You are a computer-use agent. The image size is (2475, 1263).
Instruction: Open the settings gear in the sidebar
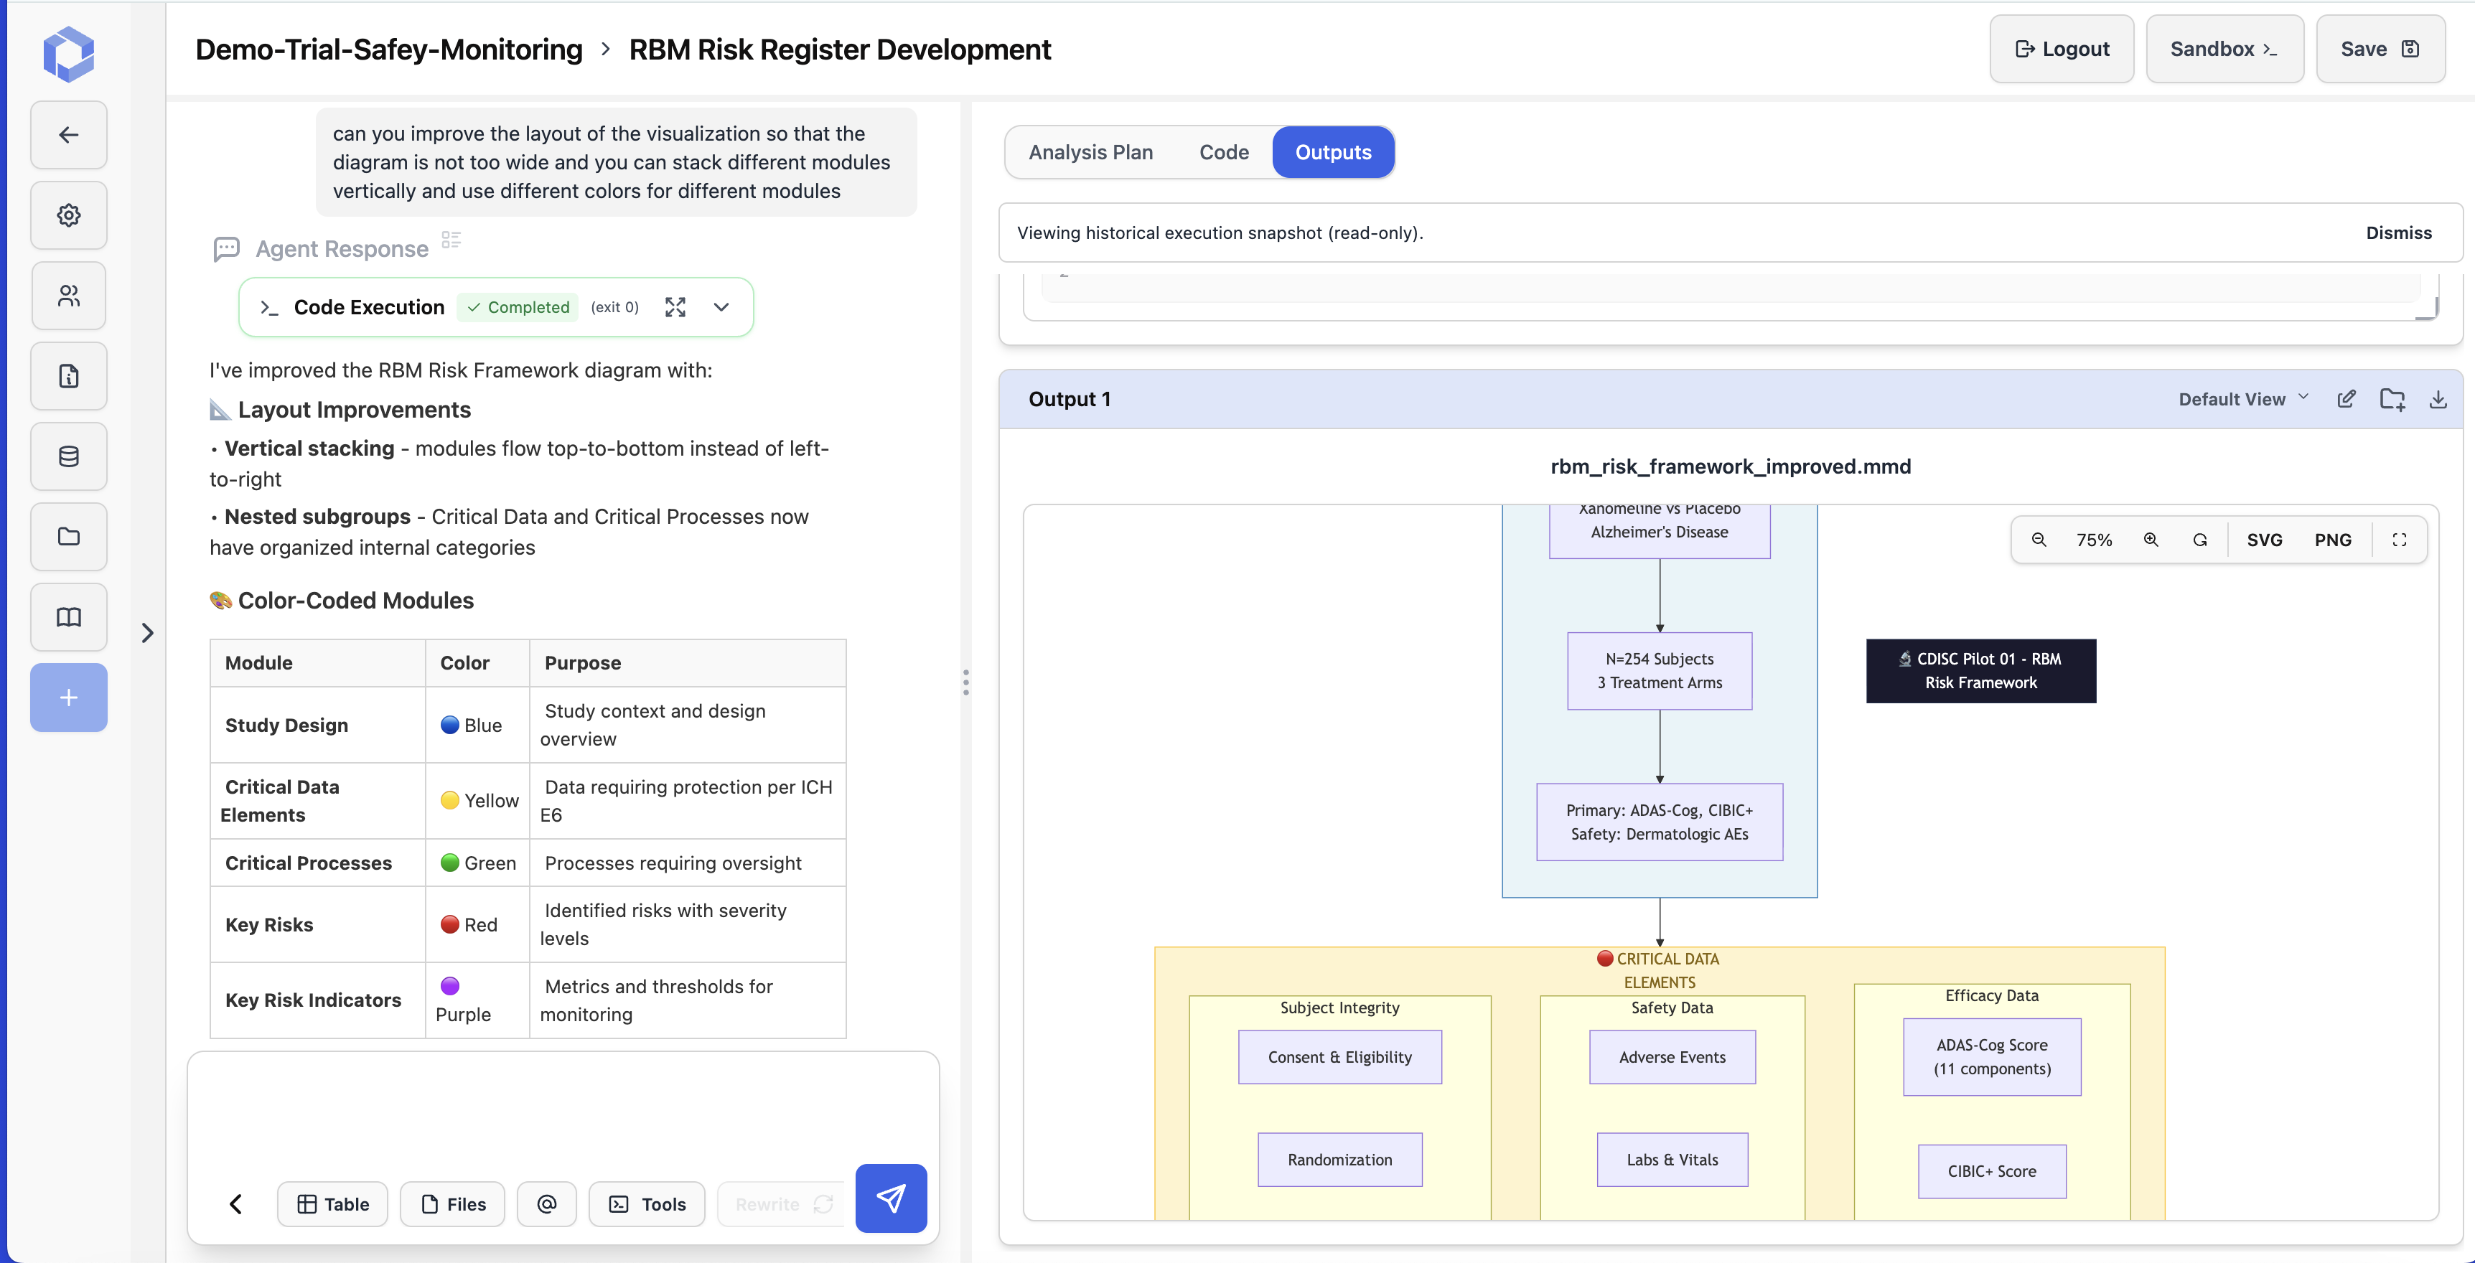pos(68,214)
